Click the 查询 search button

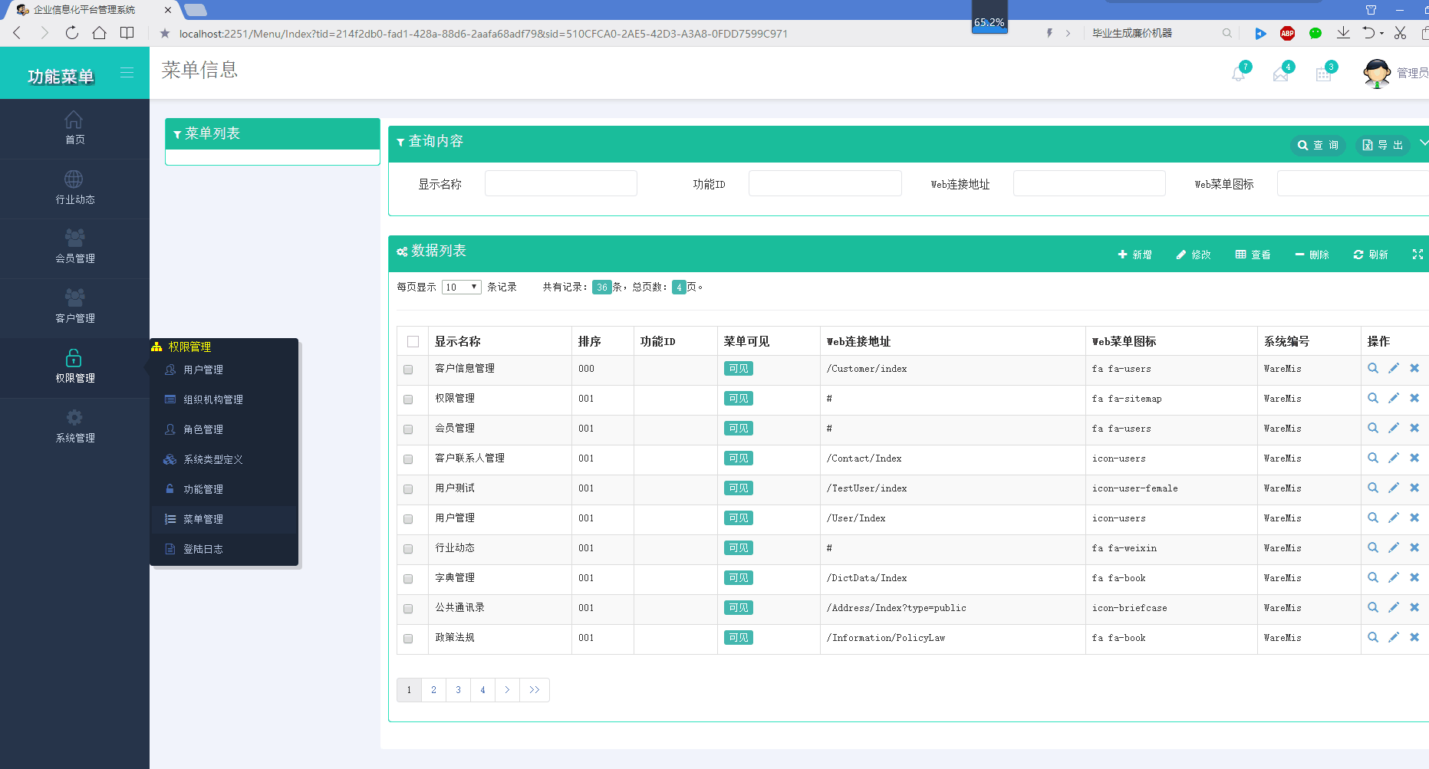(1318, 144)
